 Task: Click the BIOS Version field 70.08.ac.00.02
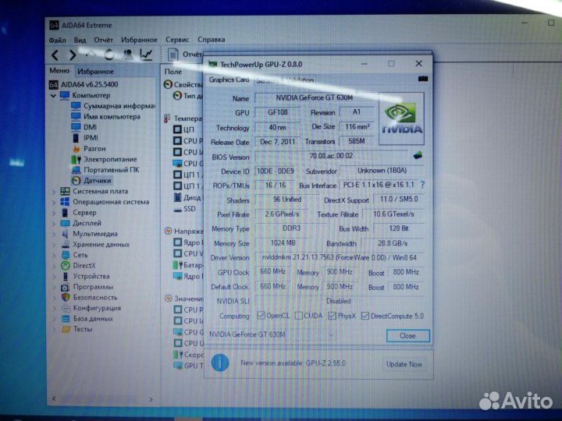331,156
